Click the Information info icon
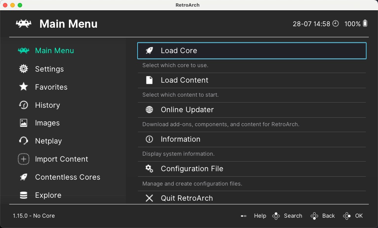Viewport: 378px width, 228px height. [x=149, y=139]
